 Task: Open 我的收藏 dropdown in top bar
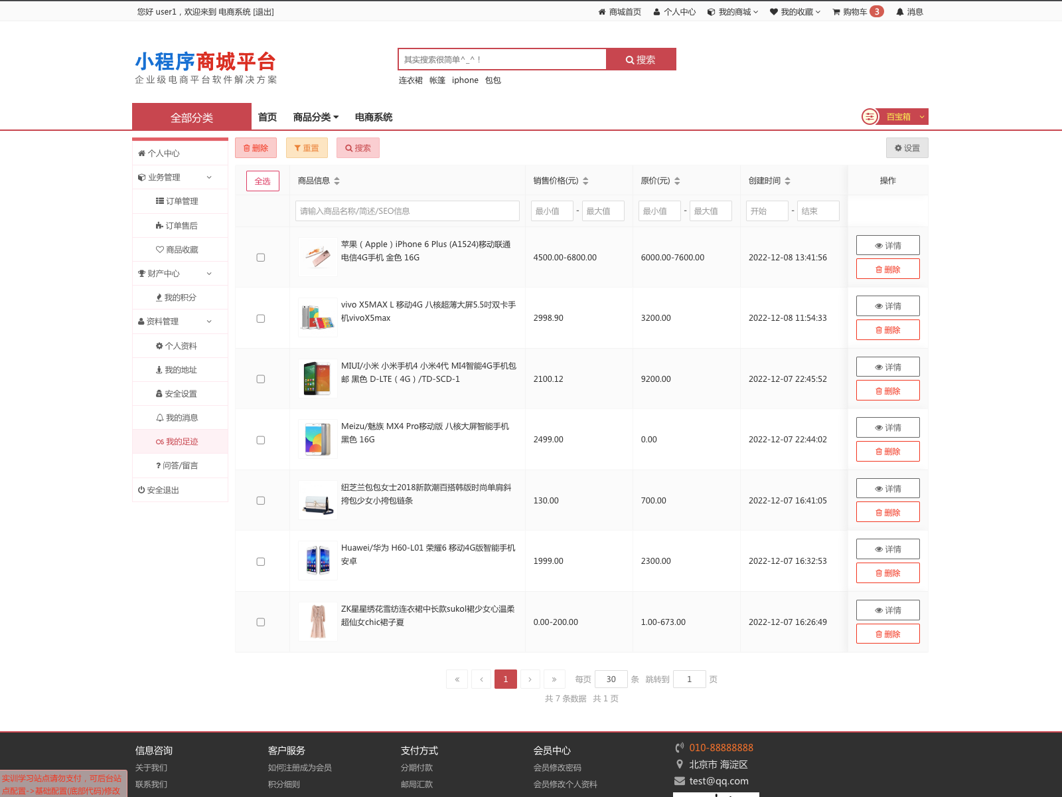(x=795, y=12)
